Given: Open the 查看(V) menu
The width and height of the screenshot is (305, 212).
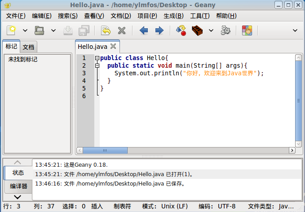Looking at the screenshot, I should pyautogui.click(x=94, y=16).
